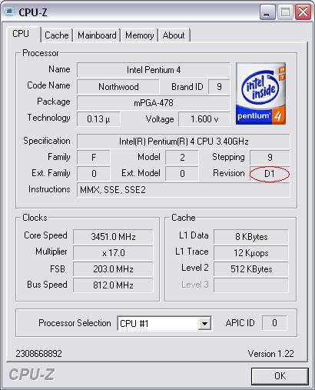
Task: Click the CPU-Z title bar app icon
Action: pyautogui.click(x=9, y=12)
